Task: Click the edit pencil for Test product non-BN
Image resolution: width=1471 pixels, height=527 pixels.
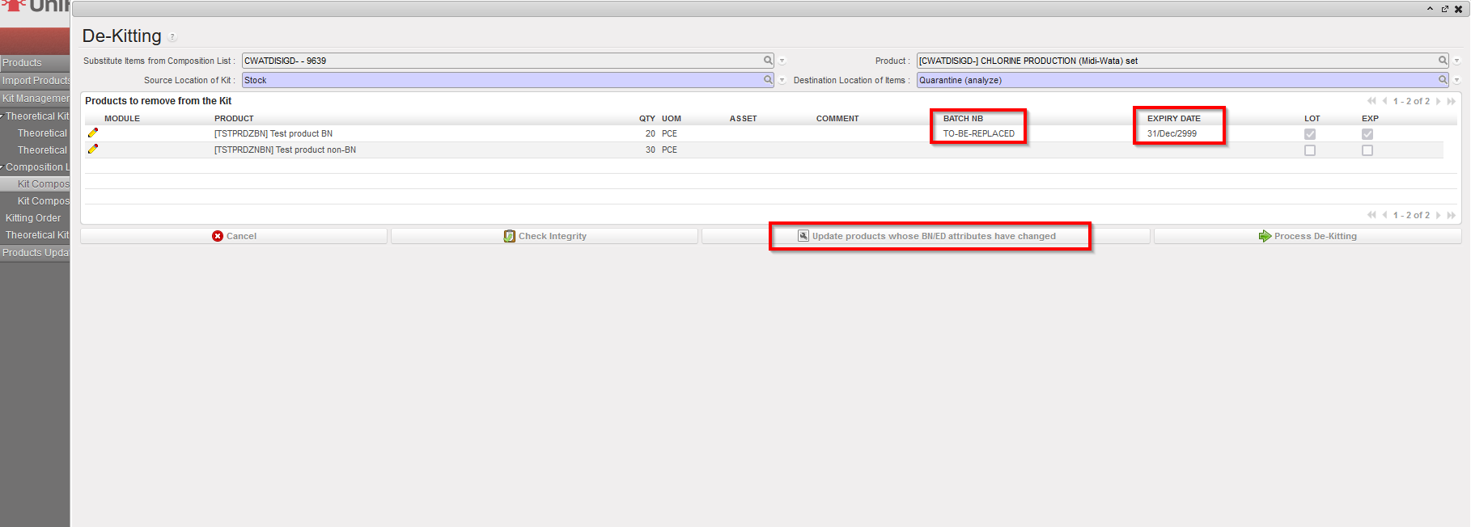Action: click(x=93, y=150)
